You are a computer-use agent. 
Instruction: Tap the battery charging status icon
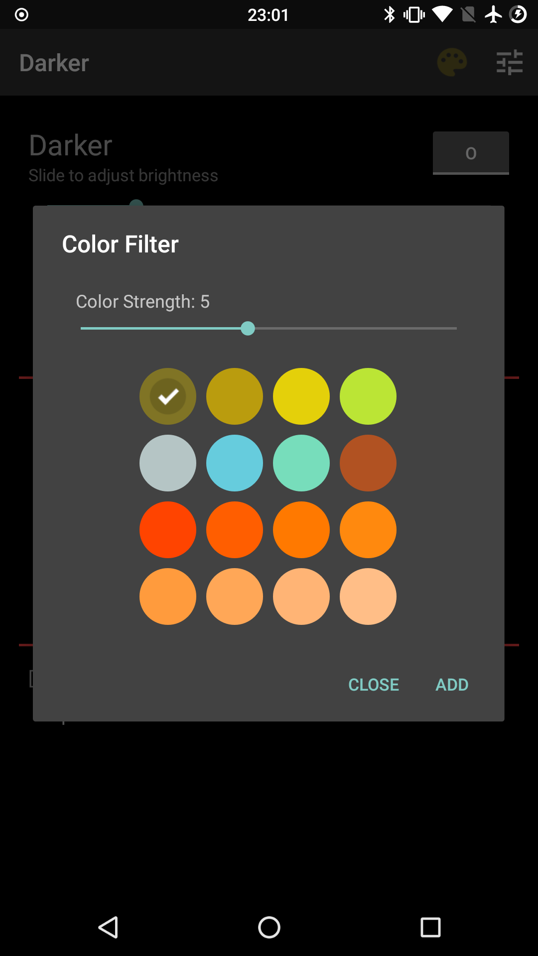518,14
